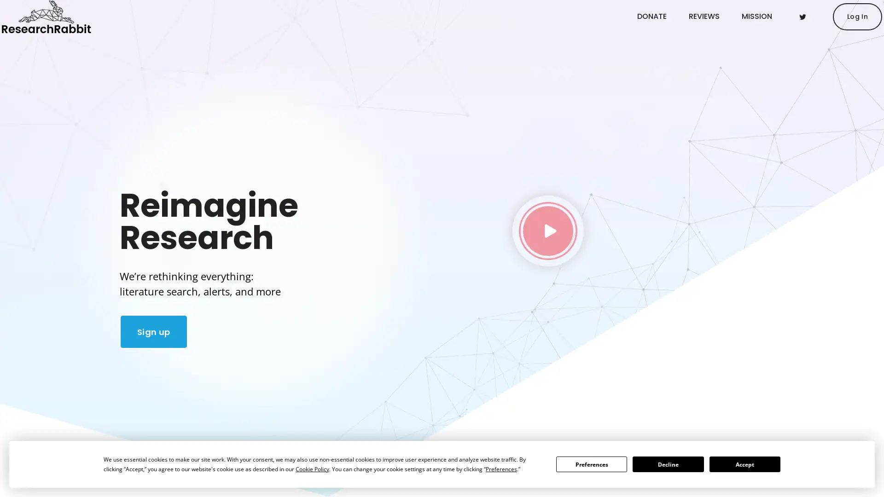Viewport: 884px width, 497px height.
Task: Click the Log In button icon
Action: (857, 17)
